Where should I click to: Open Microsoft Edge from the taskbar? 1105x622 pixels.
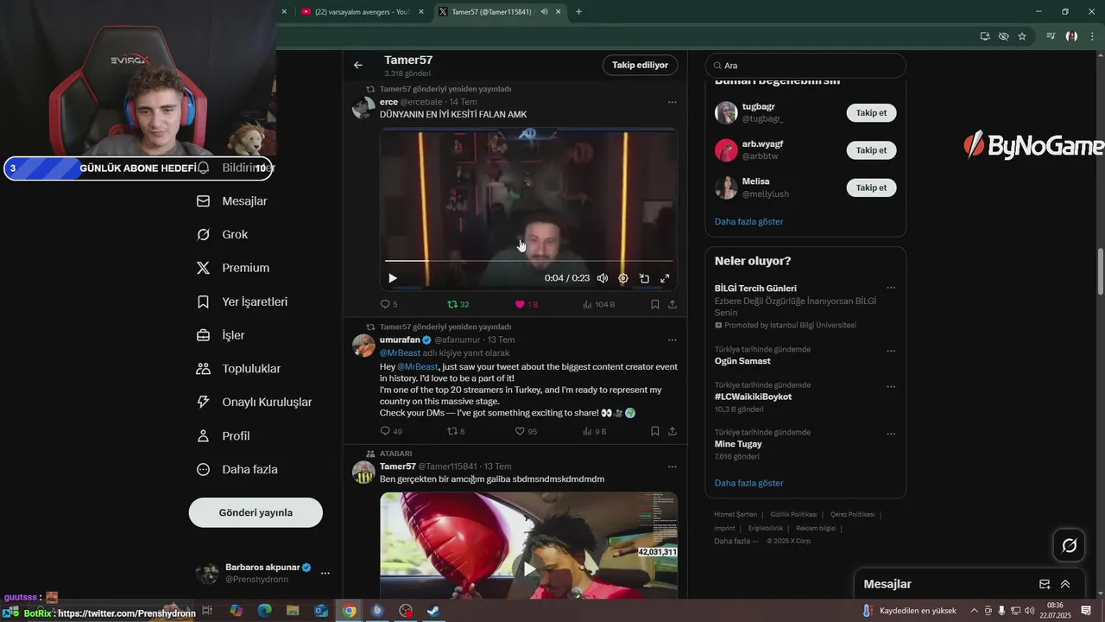tap(264, 611)
